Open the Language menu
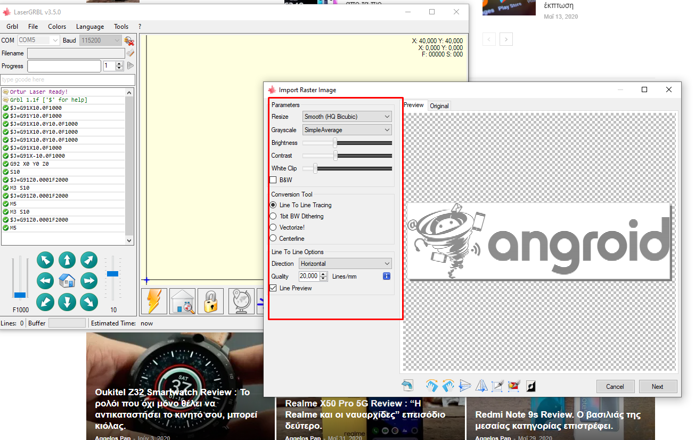 [x=90, y=27]
